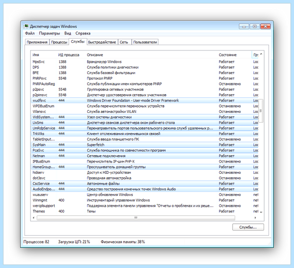Minimize the Task Manager window

(x=244, y=27)
